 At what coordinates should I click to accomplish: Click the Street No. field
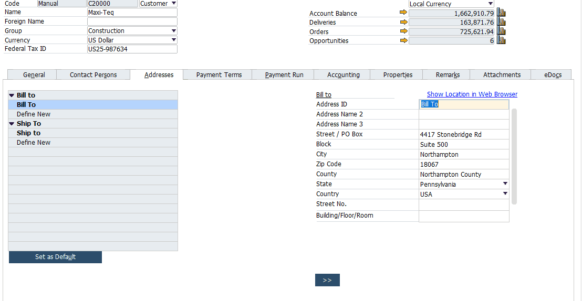[x=464, y=205]
